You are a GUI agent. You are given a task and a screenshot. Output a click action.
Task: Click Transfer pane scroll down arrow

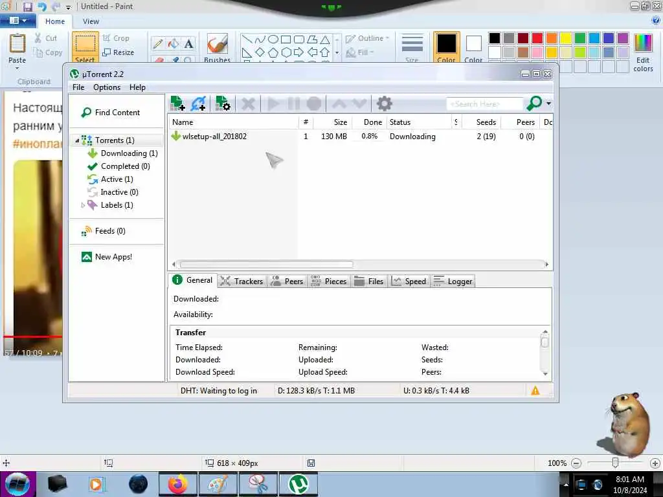tap(545, 373)
